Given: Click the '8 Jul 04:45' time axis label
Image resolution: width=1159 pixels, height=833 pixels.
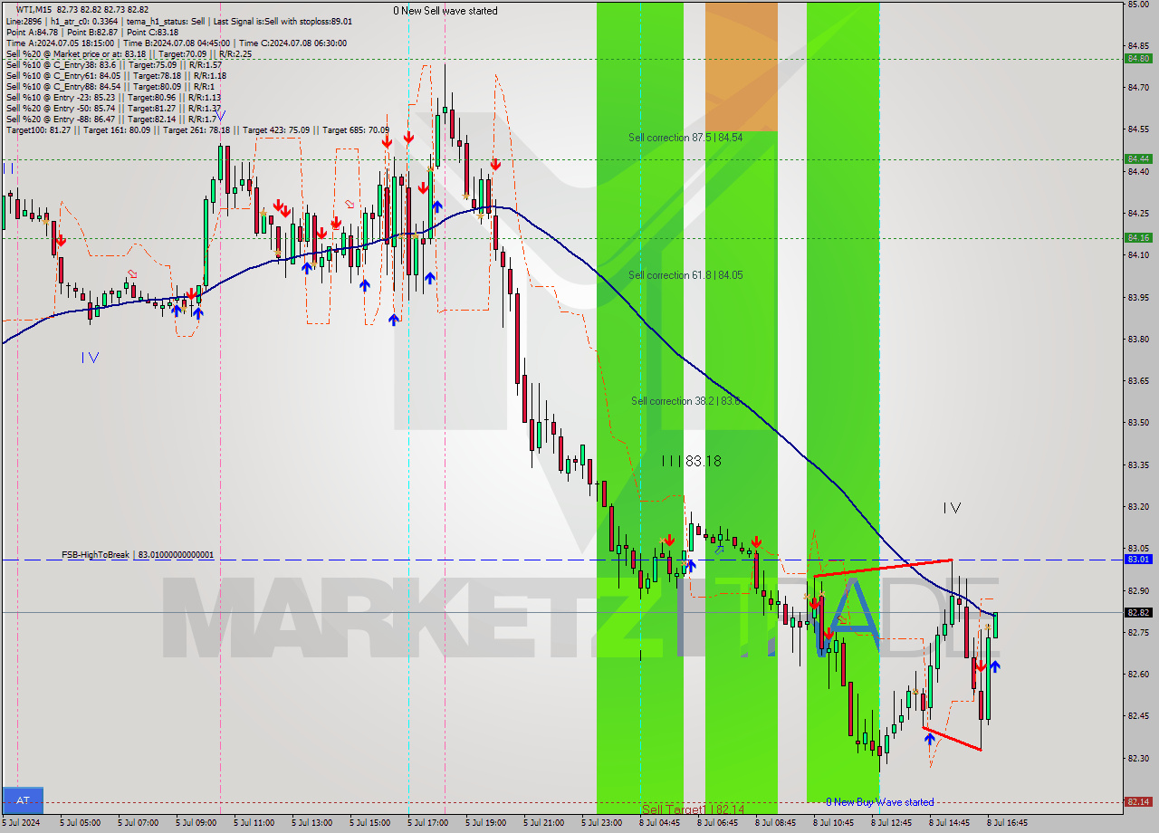Looking at the screenshot, I should tap(659, 823).
